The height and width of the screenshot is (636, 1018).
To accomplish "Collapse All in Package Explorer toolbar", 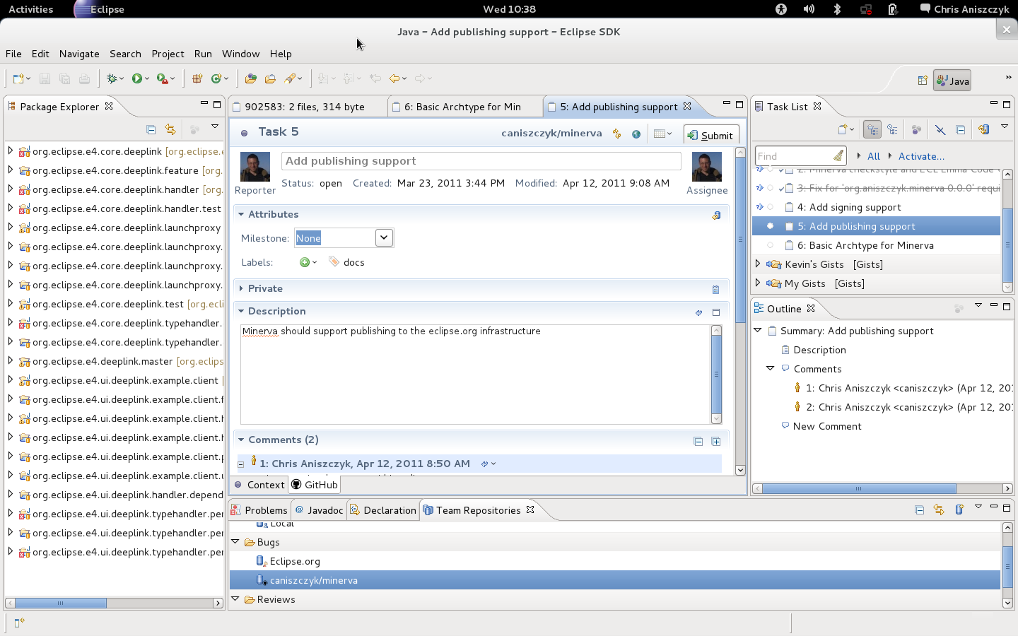I will coord(151,129).
